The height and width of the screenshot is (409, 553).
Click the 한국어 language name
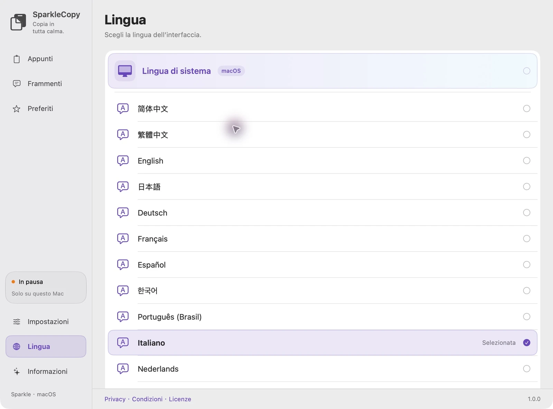(x=148, y=291)
